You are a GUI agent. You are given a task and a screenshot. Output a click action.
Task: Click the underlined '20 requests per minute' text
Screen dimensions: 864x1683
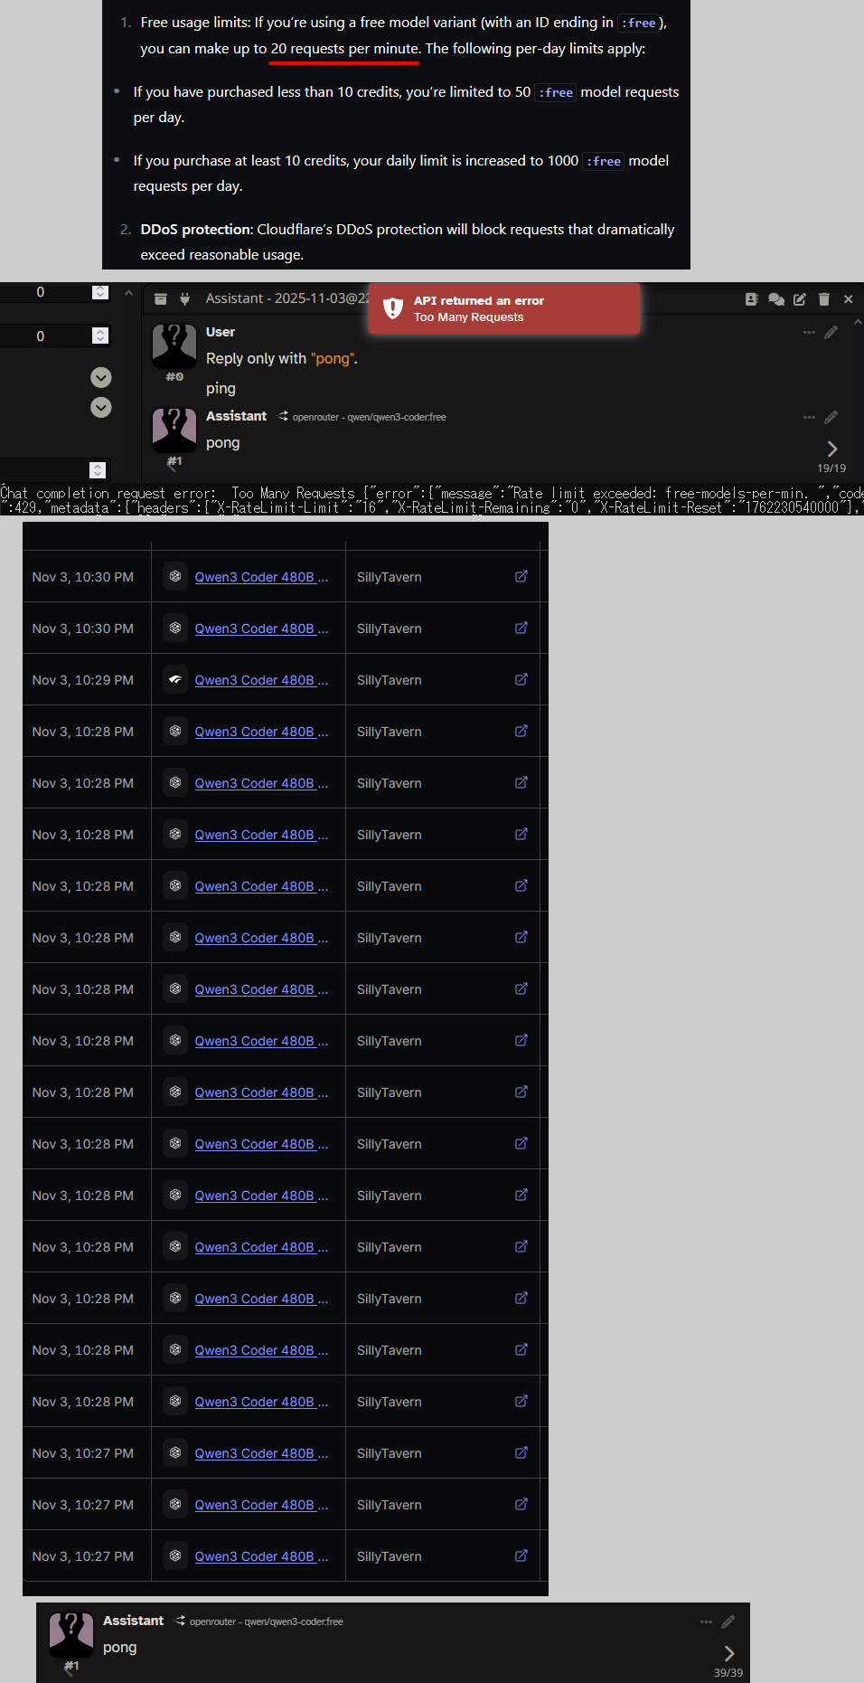click(x=344, y=49)
